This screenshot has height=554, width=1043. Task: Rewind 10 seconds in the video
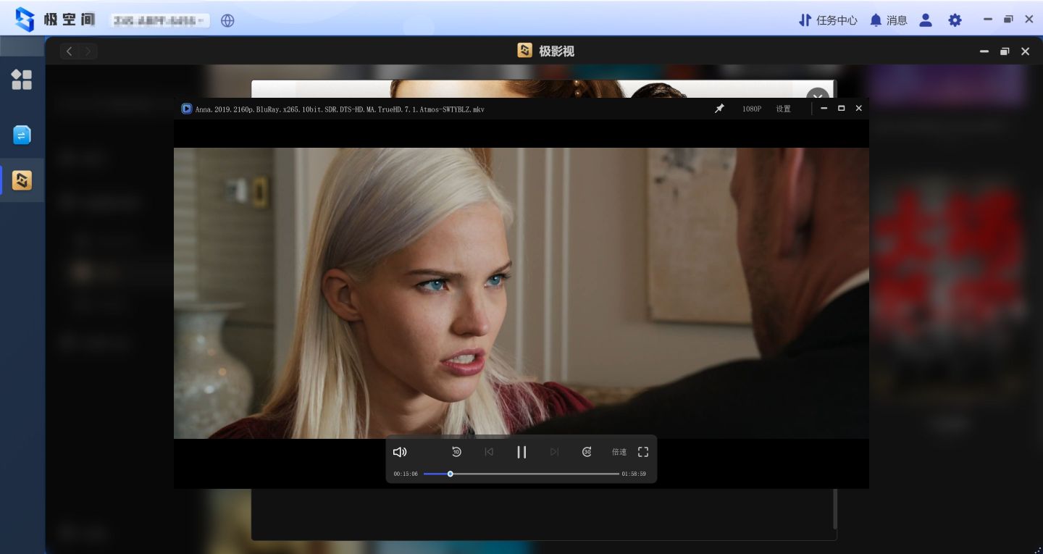456,452
